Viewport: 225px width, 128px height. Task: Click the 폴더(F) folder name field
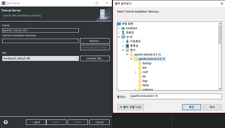click(x=176, y=96)
